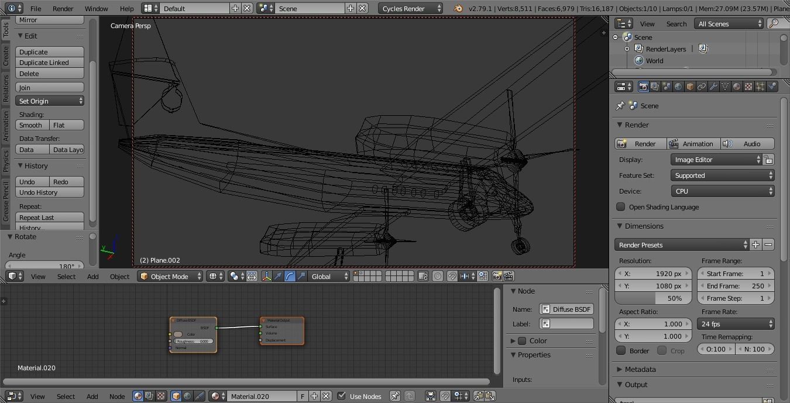Open the Scene properties tab icon

tap(667, 87)
